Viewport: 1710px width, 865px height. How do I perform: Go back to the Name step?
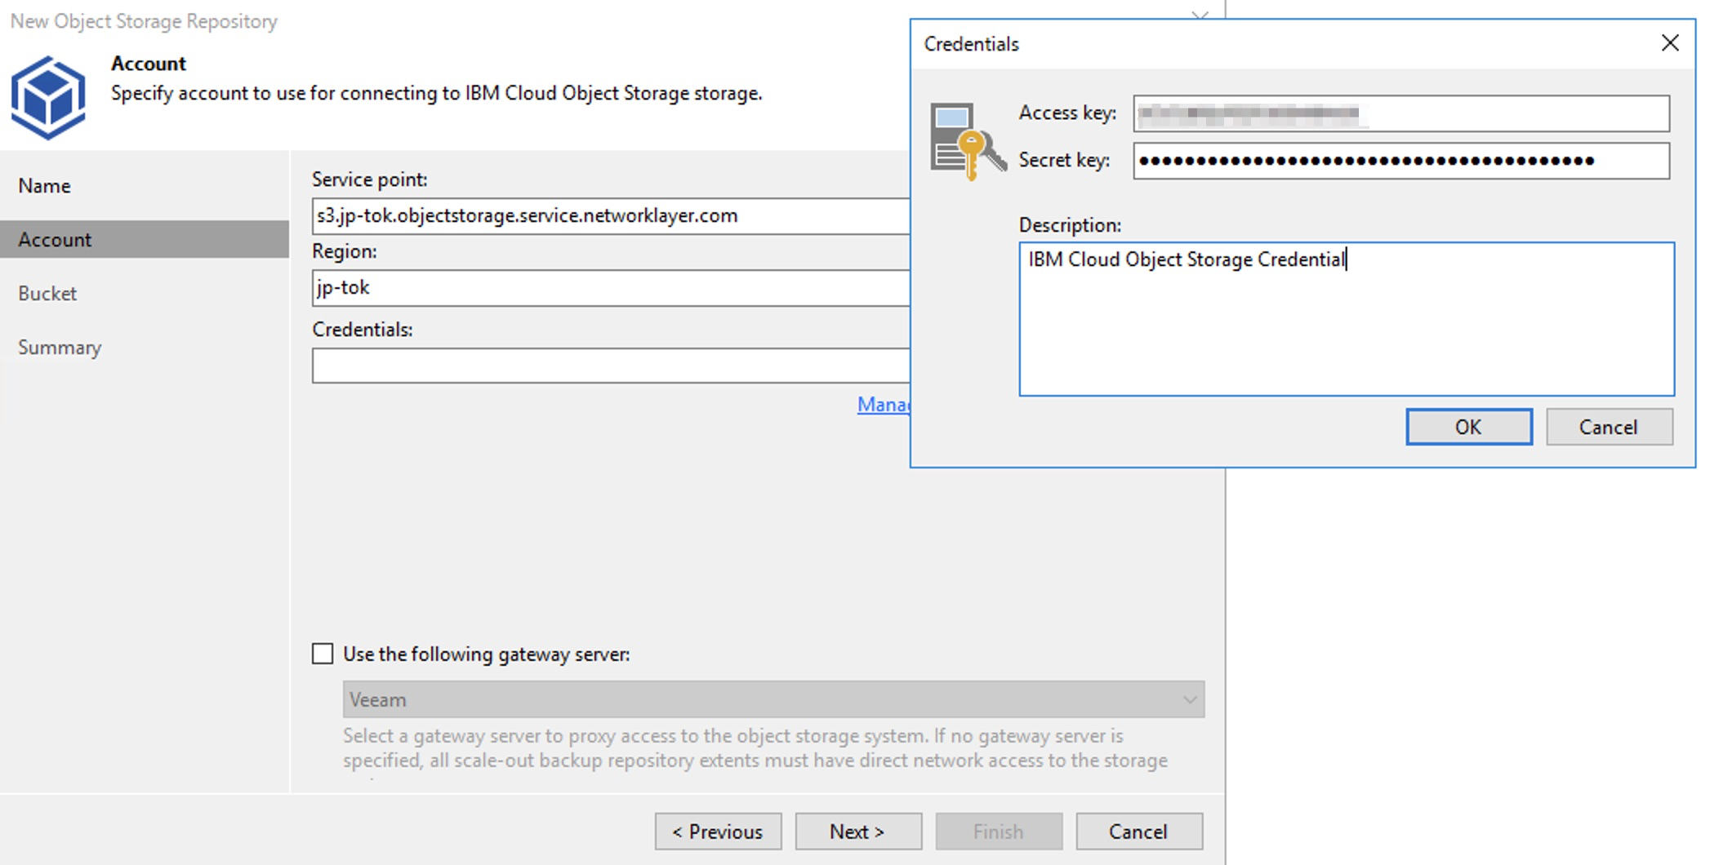click(43, 185)
